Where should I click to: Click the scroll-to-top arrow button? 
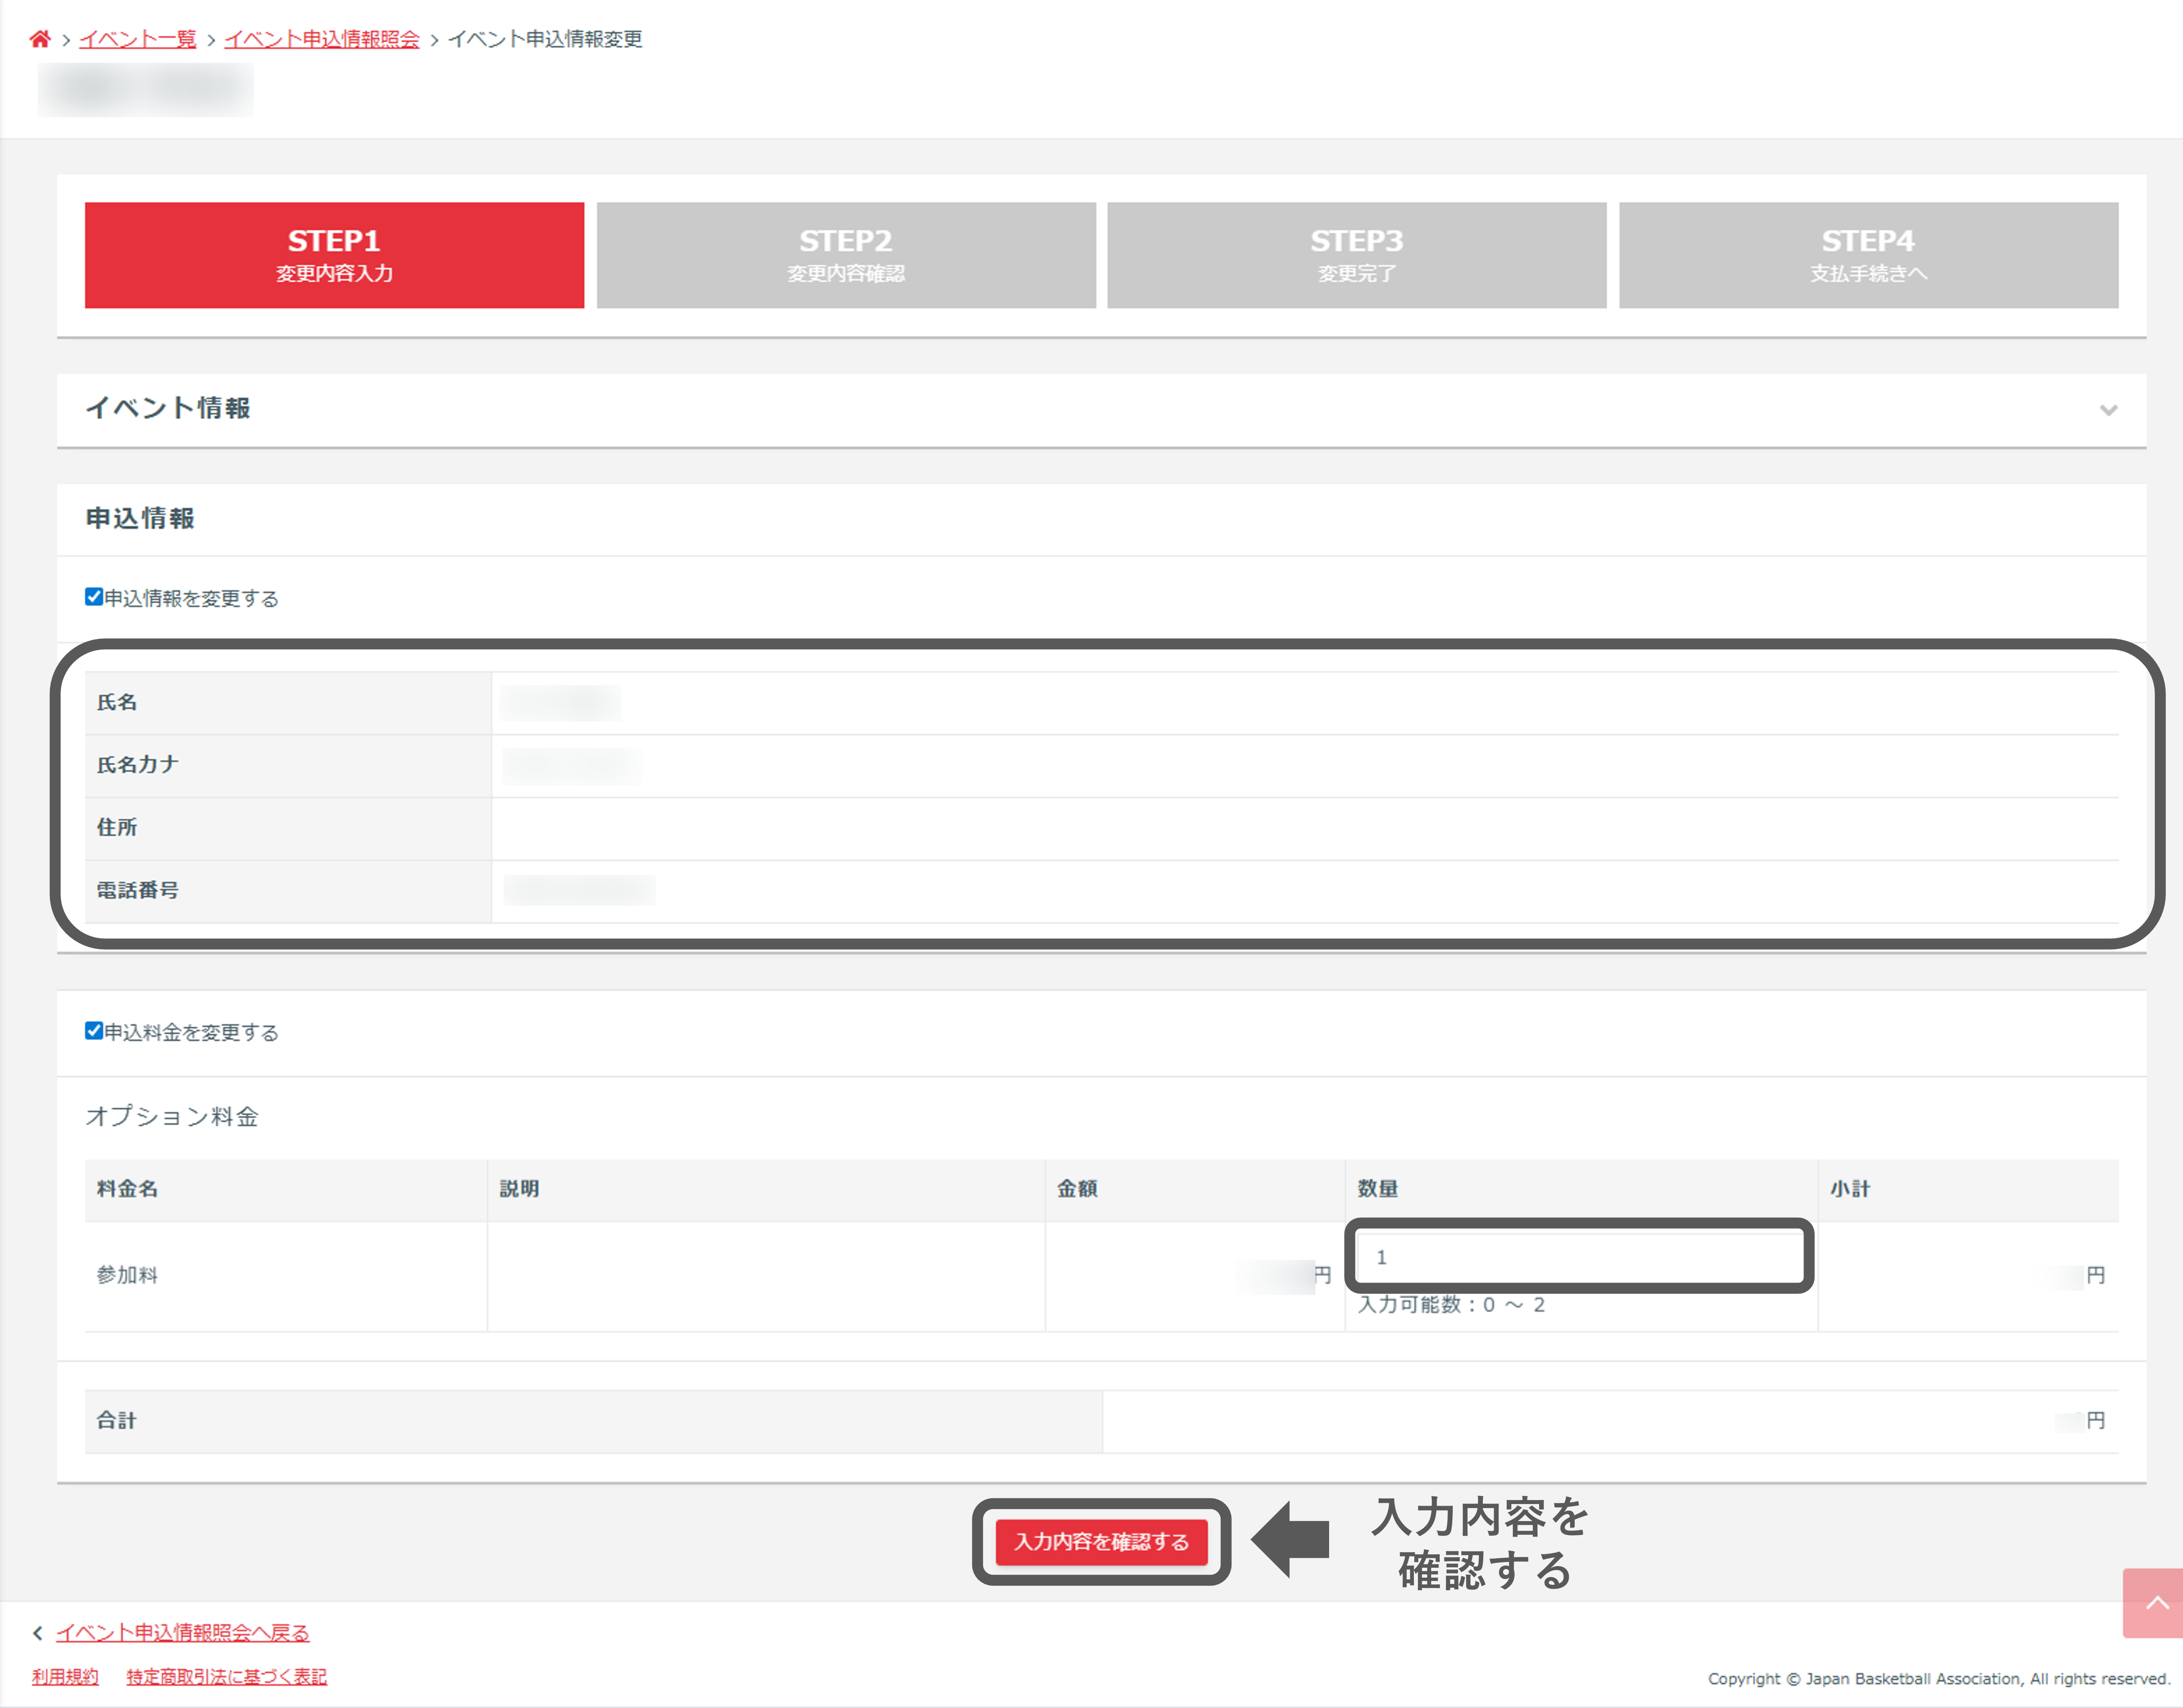tap(2155, 1602)
